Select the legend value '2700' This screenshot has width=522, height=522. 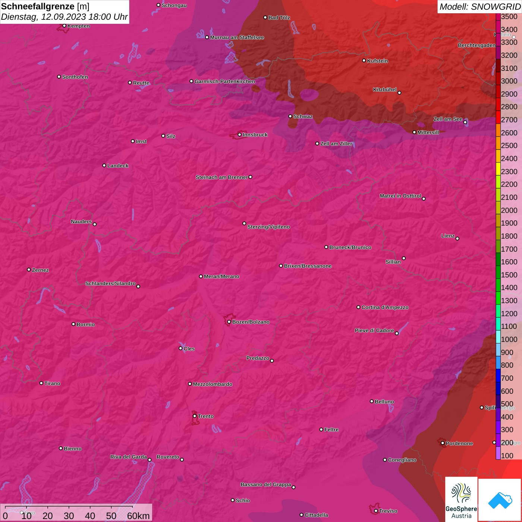tap(509, 120)
